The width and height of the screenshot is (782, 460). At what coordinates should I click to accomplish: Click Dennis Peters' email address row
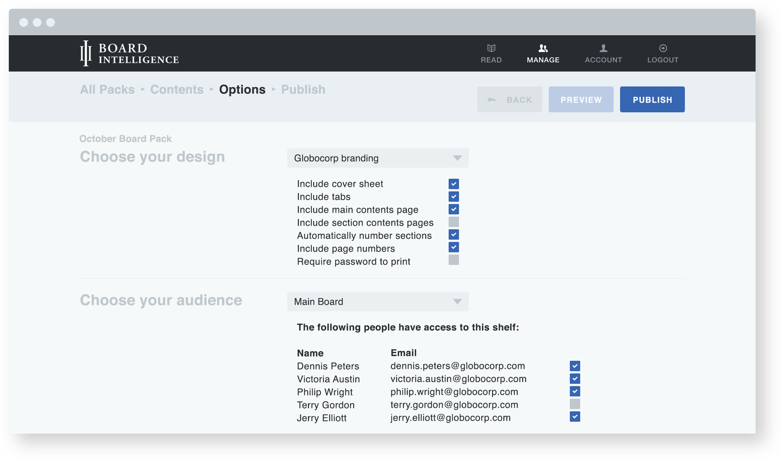pos(458,365)
